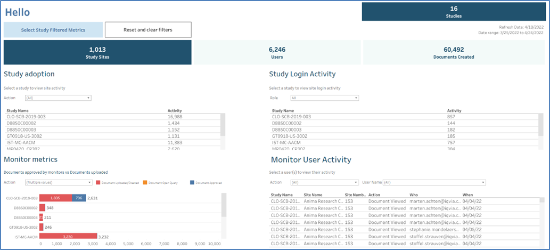The image size is (550, 250).
Task: Click the Who column header
Action: coord(414,195)
